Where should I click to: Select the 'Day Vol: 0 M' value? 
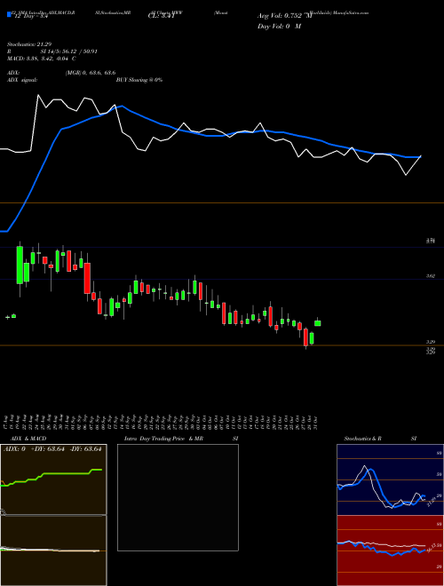coord(279,27)
